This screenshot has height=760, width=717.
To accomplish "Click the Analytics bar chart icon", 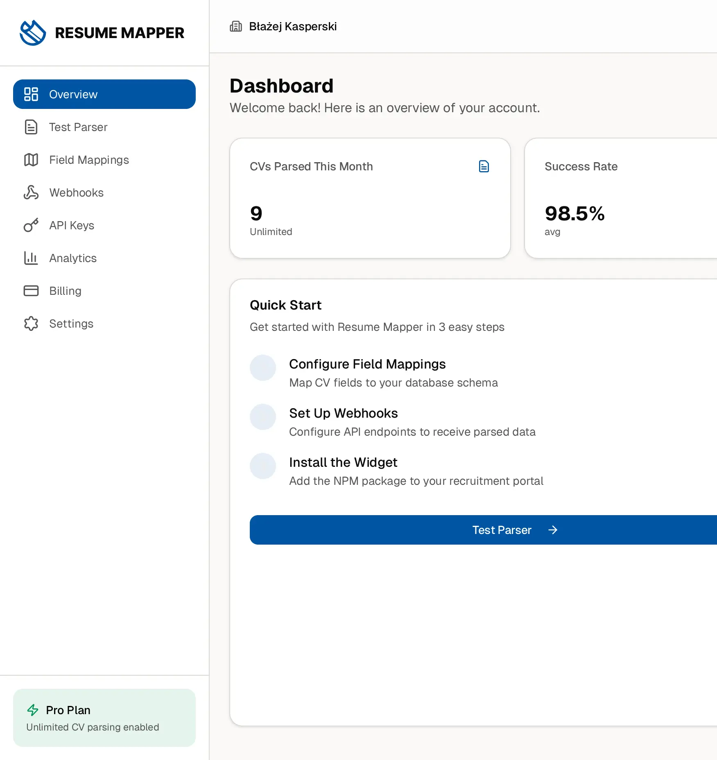I will (x=31, y=258).
